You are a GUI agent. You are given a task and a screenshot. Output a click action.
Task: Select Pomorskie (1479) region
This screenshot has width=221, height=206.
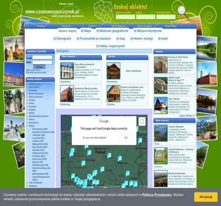pos(39,159)
